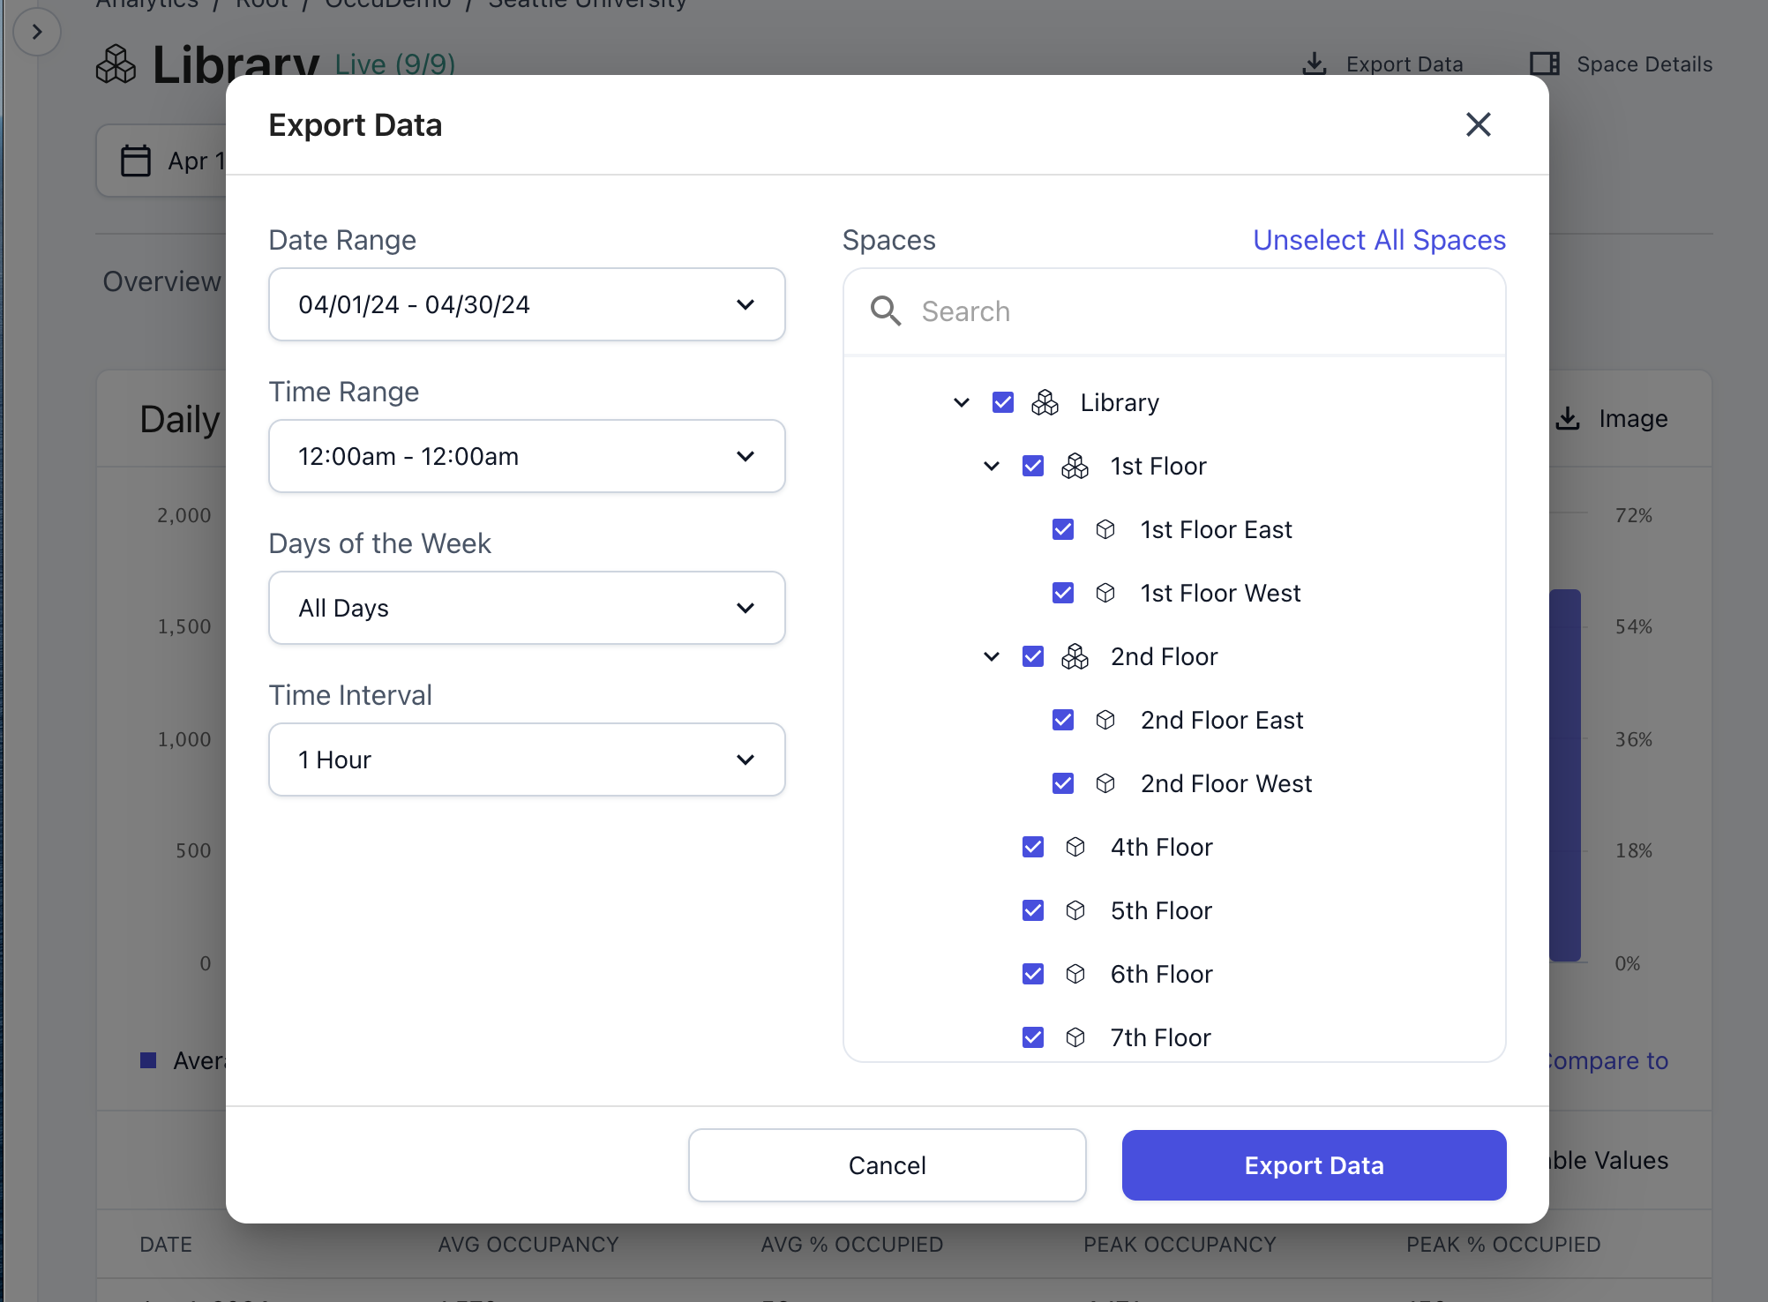
Task: Click Unselect All Spaces link
Action: 1379,240
